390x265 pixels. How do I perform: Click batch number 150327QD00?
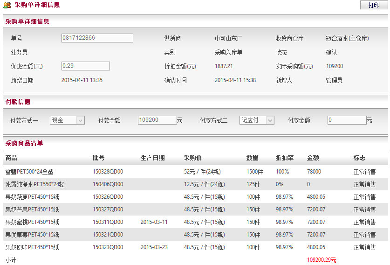[x=108, y=209]
